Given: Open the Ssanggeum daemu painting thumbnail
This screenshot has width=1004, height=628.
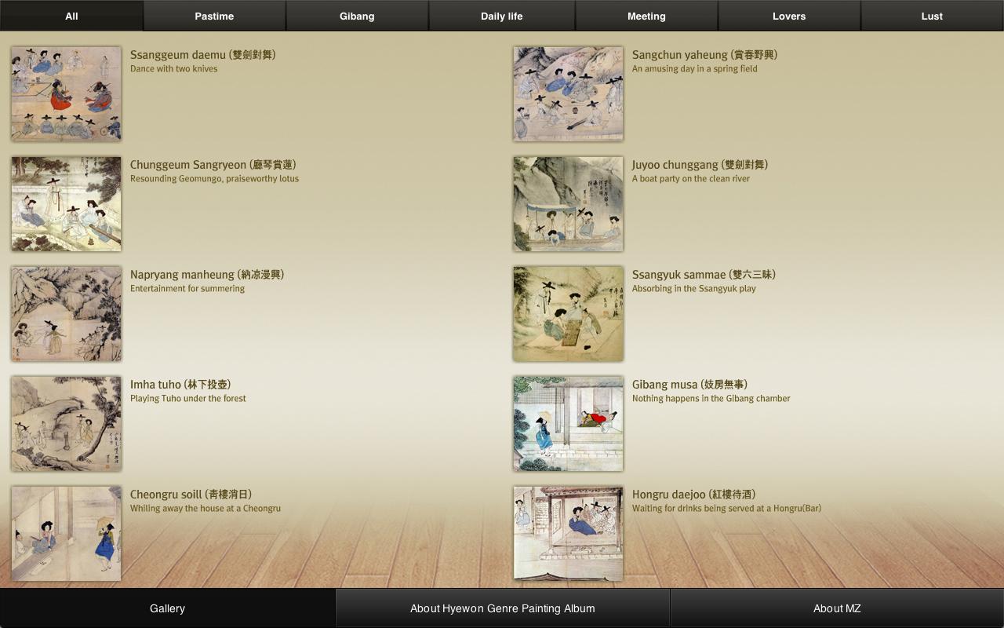Looking at the screenshot, I should pos(67,94).
